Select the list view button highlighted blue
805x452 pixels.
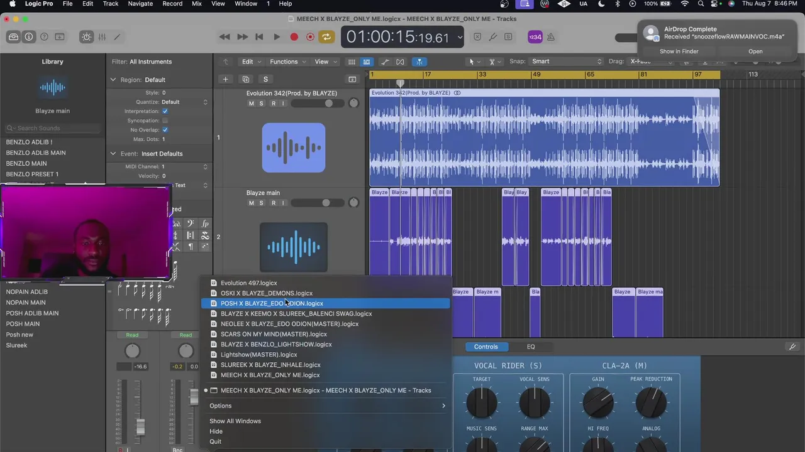click(x=367, y=62)
